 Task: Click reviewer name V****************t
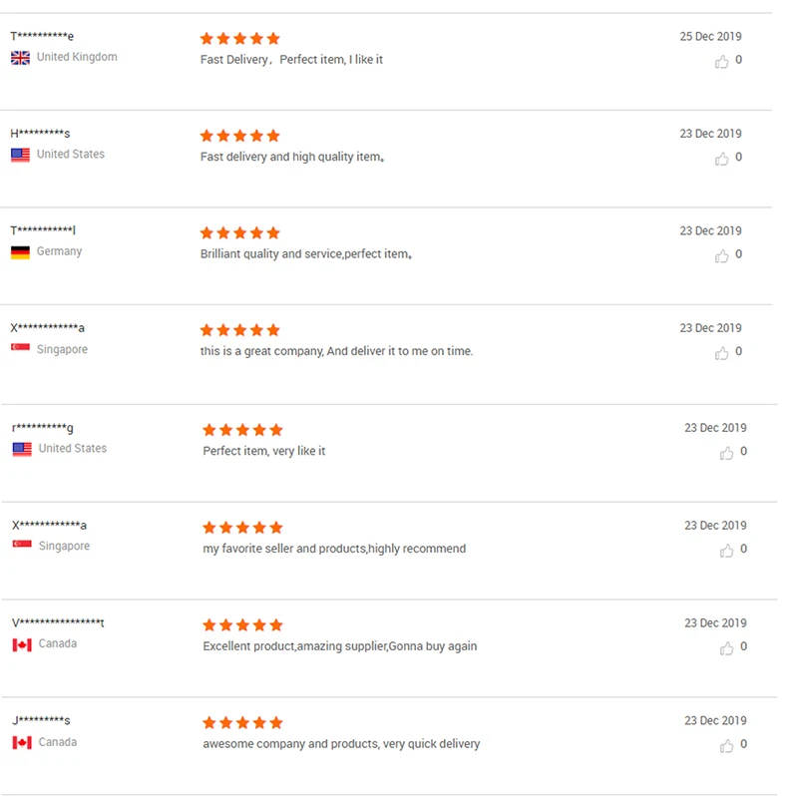(58, 622)
